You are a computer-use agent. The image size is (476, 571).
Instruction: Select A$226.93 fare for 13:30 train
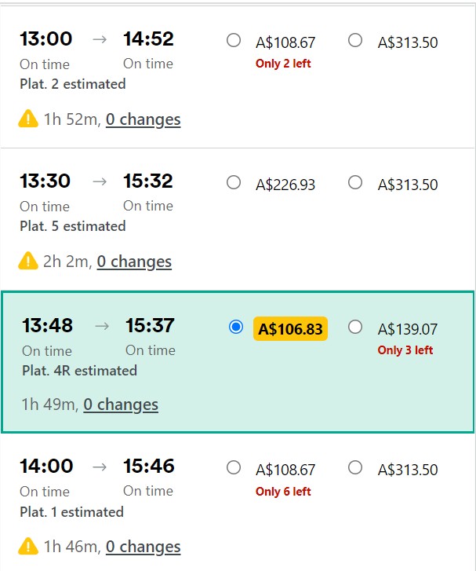234,182
